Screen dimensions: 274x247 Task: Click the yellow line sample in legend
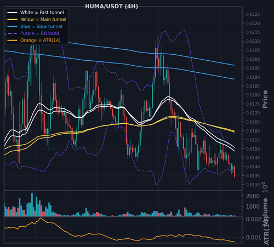click(12, 20)
